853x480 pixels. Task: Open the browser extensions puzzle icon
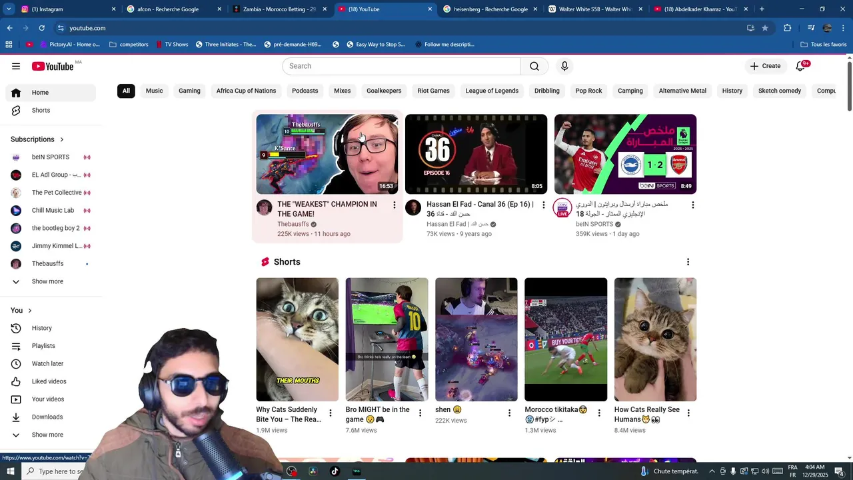pyautogui.click(x=788, y=28)
